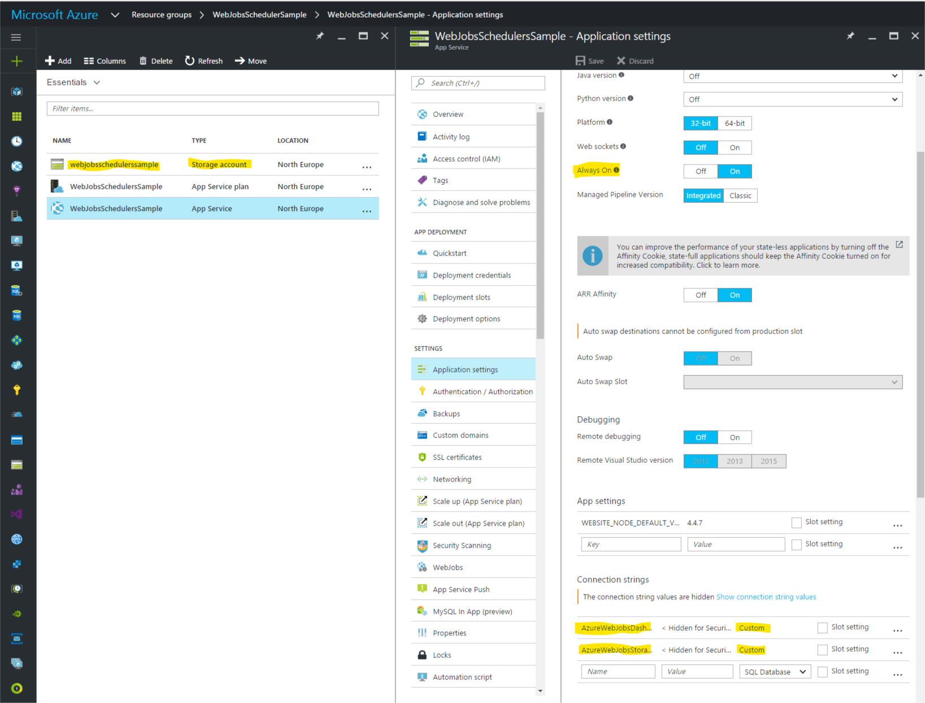
Task: Open Security Scanning
Action: coord(473,545)
